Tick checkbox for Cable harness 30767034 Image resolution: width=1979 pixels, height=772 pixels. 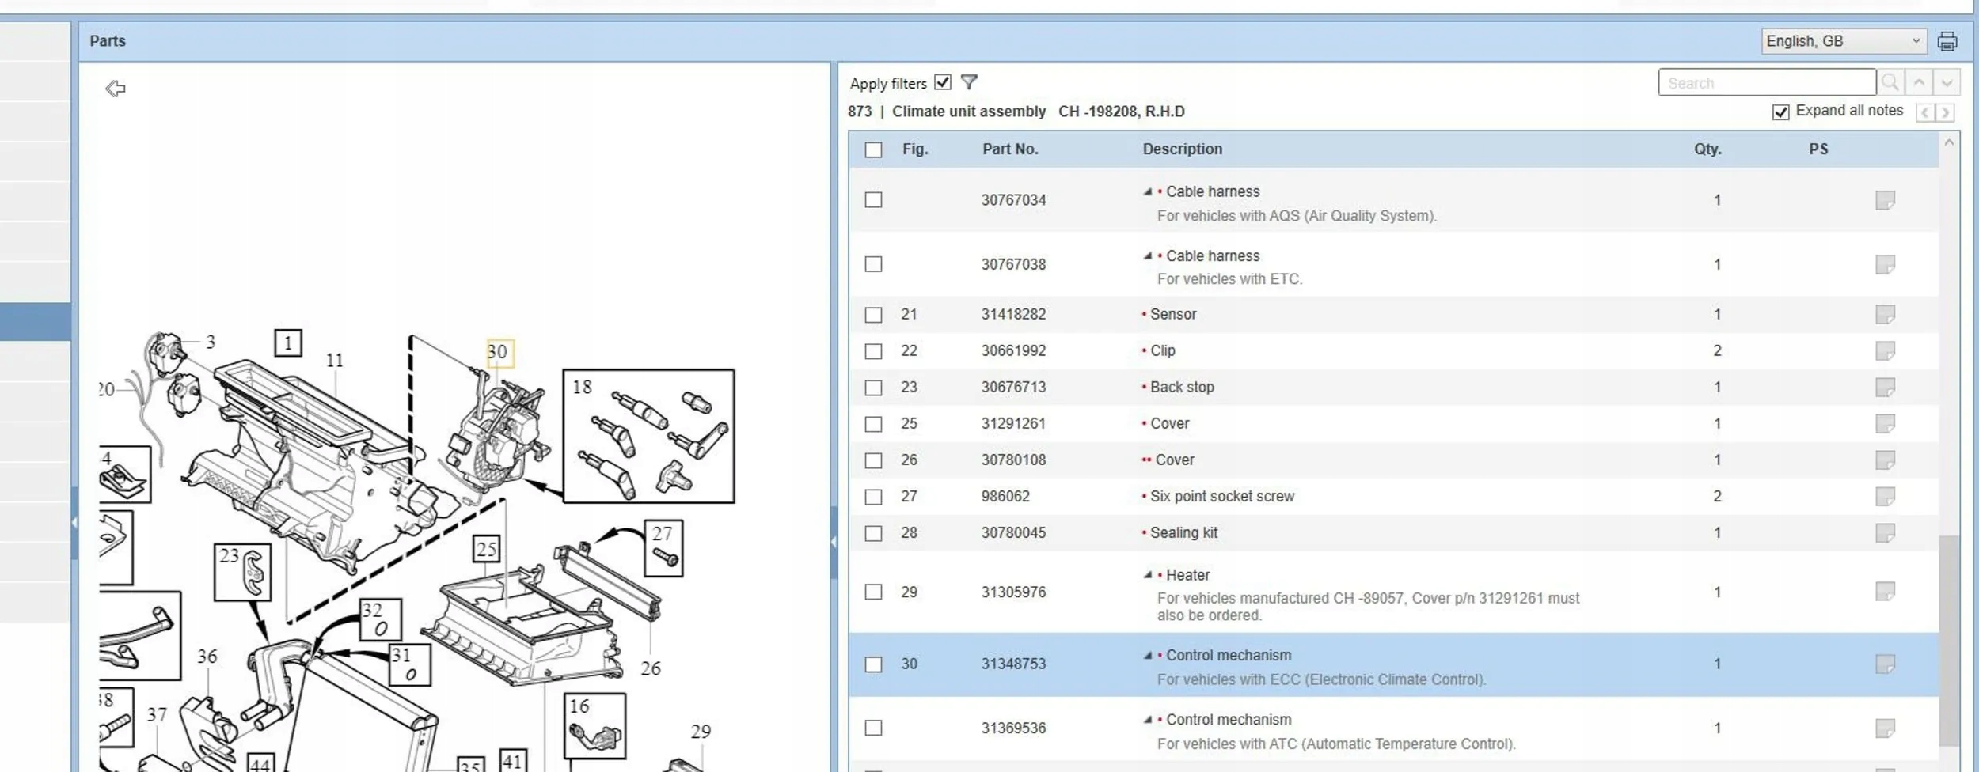(x=873, y=200)
